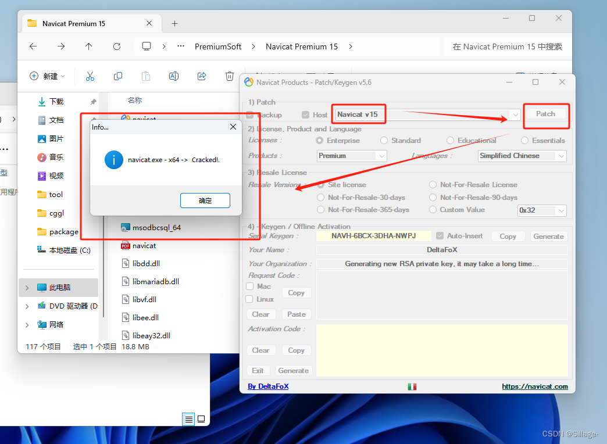Open the tool folder in sidebar
This screenshot has width=607, height=444.
coord(50,194)
